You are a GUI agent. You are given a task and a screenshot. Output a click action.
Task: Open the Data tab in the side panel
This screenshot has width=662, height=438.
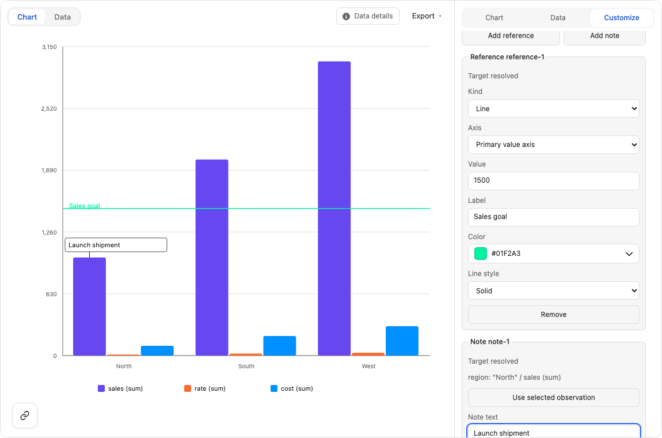point(558,18)
